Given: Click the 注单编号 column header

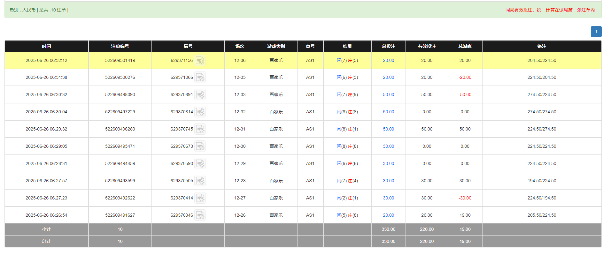Looking at the screenshot, I should (120, 46).
